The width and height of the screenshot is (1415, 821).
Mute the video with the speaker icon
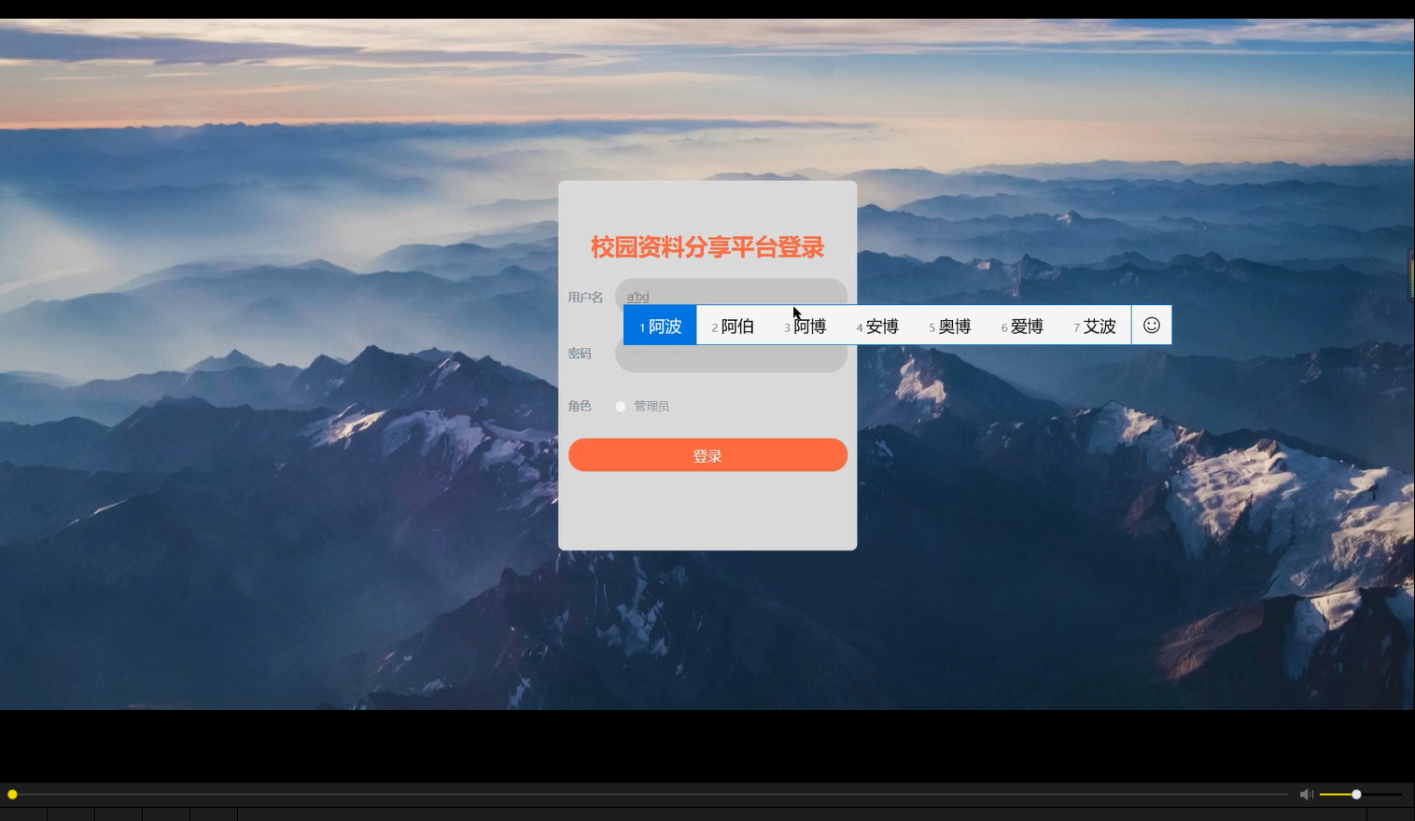[x=1306, y=794]
